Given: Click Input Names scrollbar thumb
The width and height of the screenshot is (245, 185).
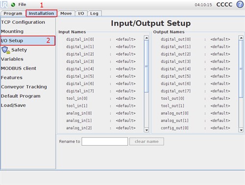Looking at the screenshot, I should 147,66.
